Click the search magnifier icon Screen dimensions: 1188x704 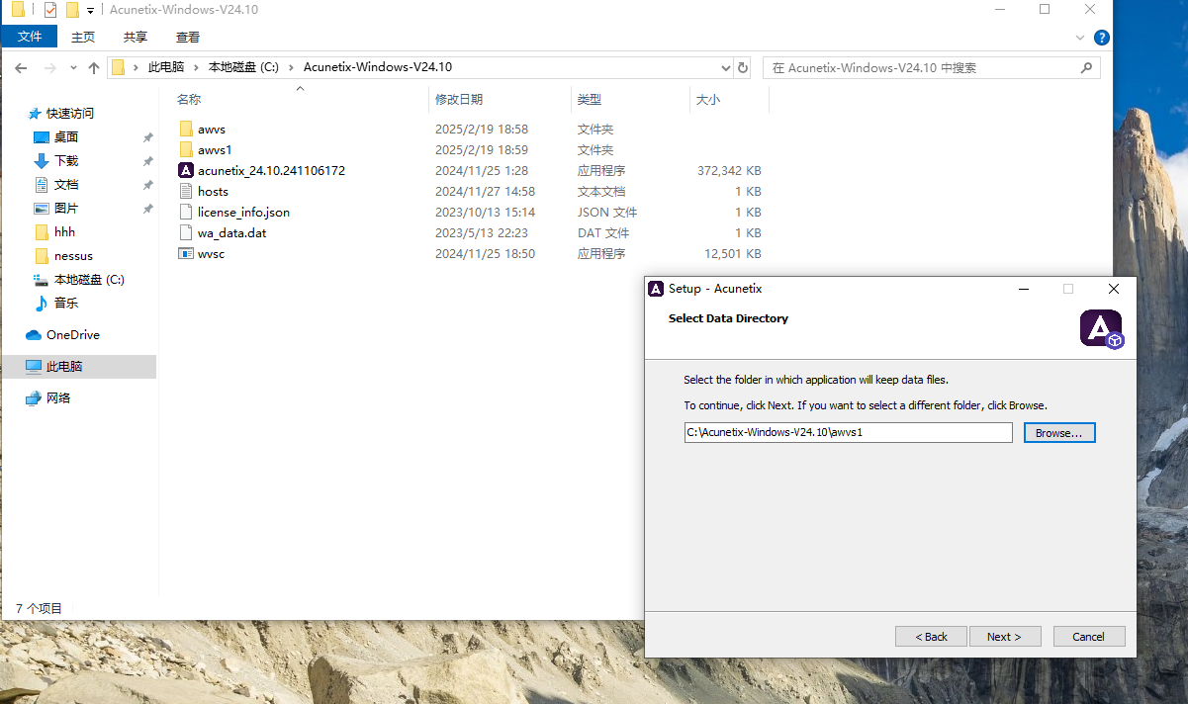pyautogui.click(x=1086, y=68)
